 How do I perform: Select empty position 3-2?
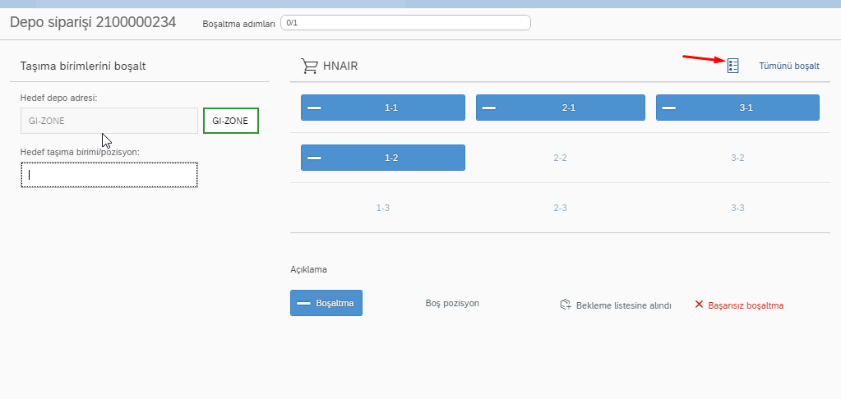tap(737, 158)
